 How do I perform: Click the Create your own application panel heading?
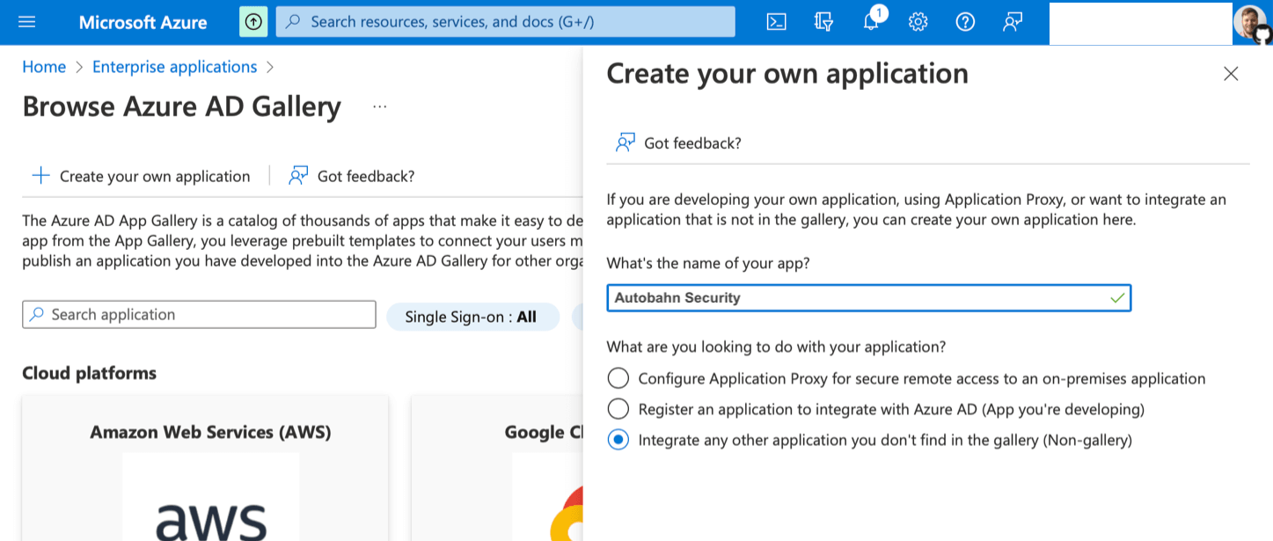[x=787, y=74]
